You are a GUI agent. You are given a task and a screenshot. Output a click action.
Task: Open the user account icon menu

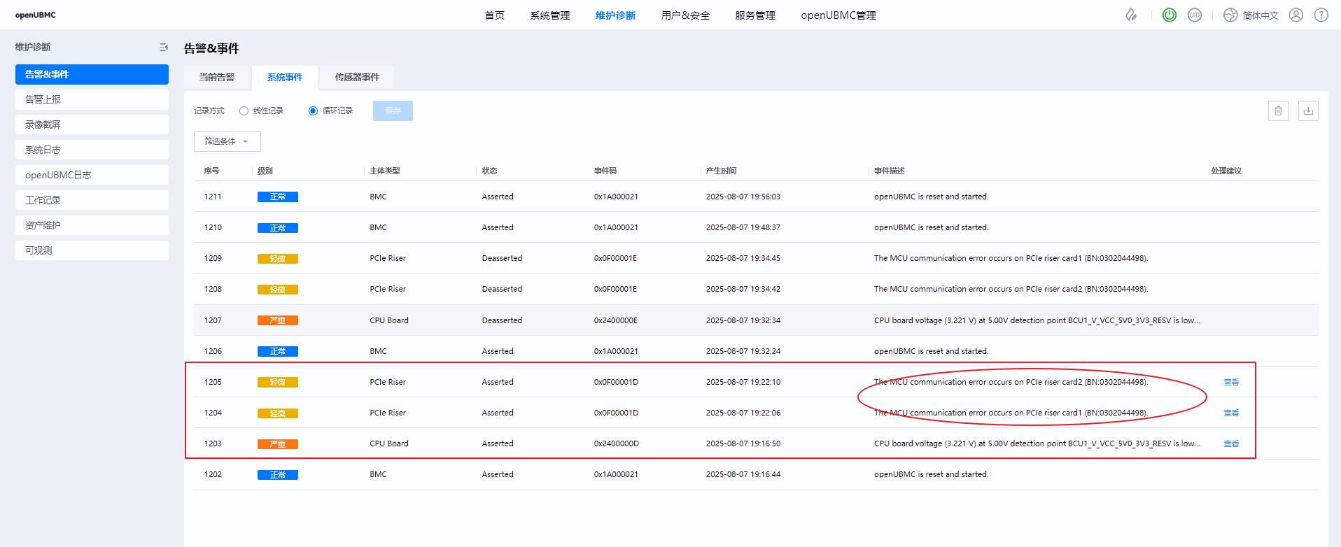[1296, 15]
